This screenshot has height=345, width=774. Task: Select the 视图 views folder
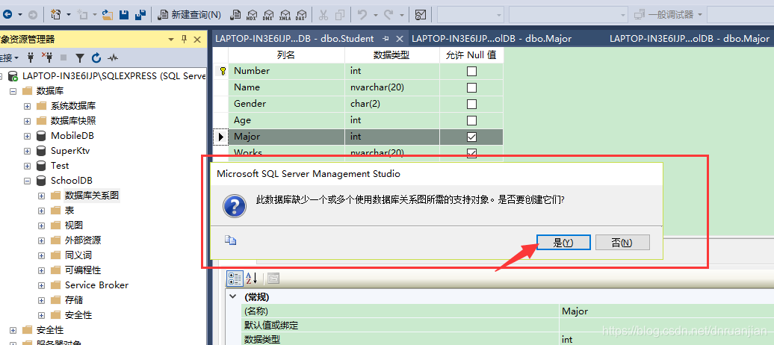coord(73,226)
